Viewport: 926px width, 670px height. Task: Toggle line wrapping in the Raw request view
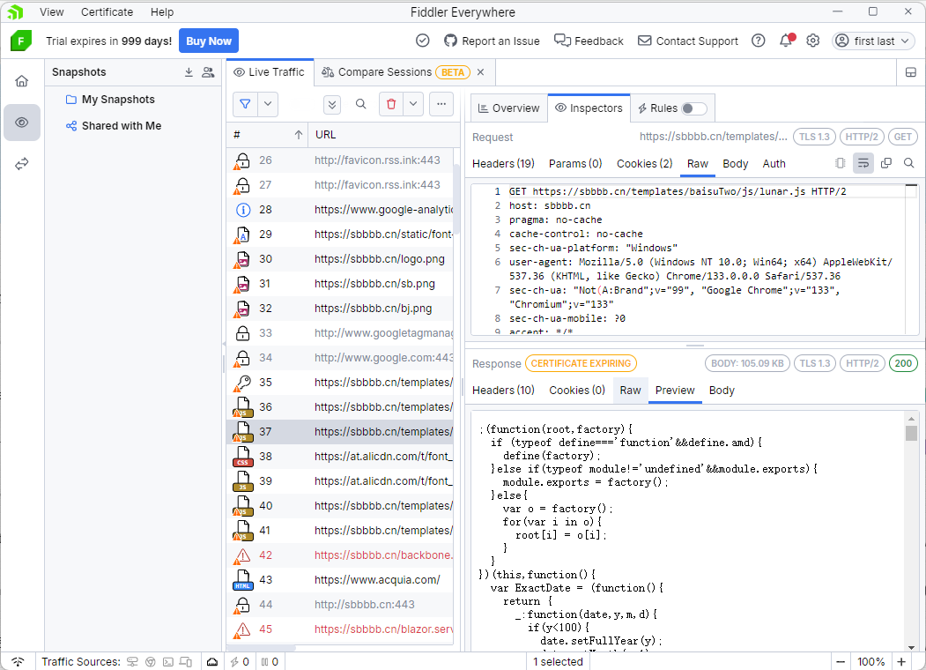point(863,163)
